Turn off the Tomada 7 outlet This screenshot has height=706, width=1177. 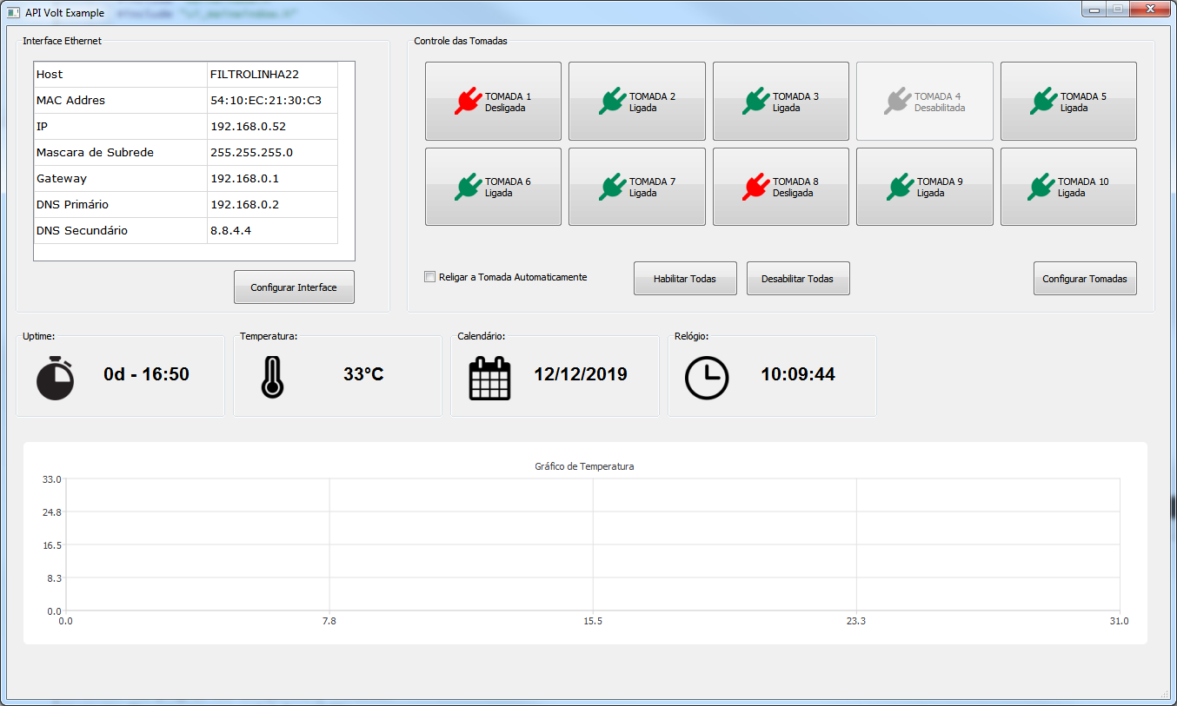tap(636, 187)
